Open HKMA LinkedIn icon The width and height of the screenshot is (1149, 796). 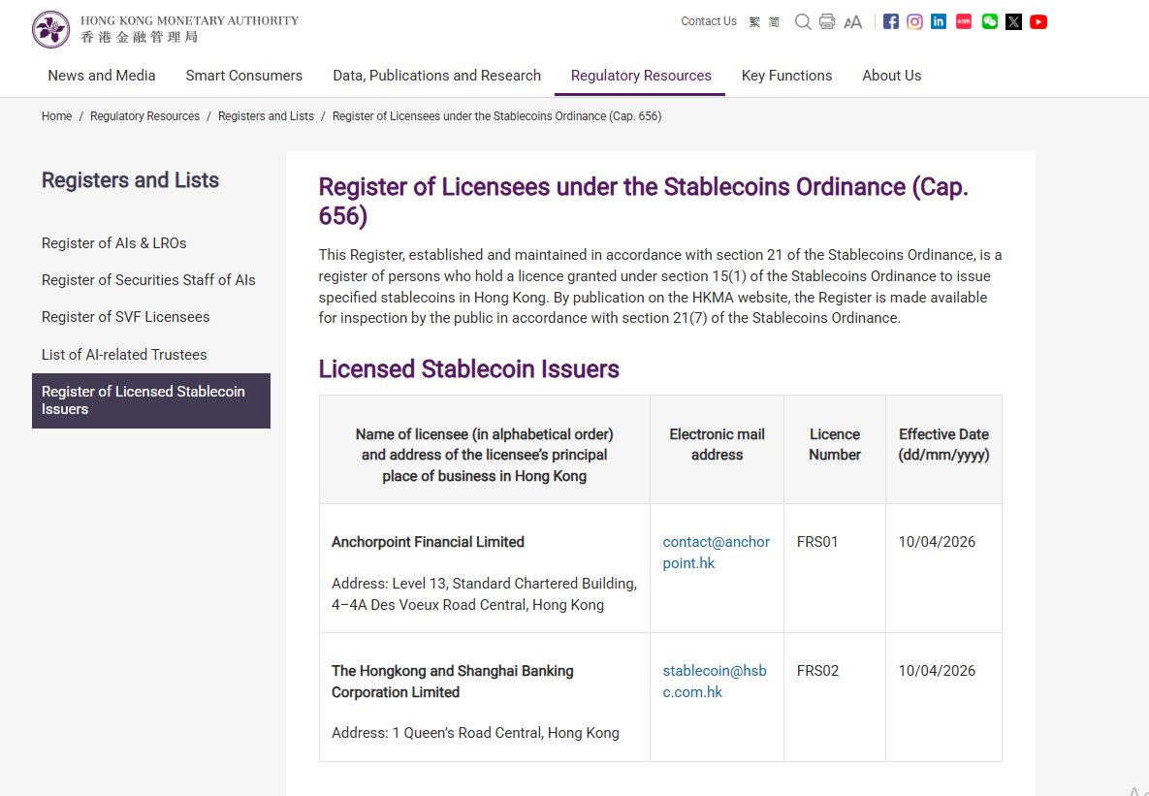[939, 22]
